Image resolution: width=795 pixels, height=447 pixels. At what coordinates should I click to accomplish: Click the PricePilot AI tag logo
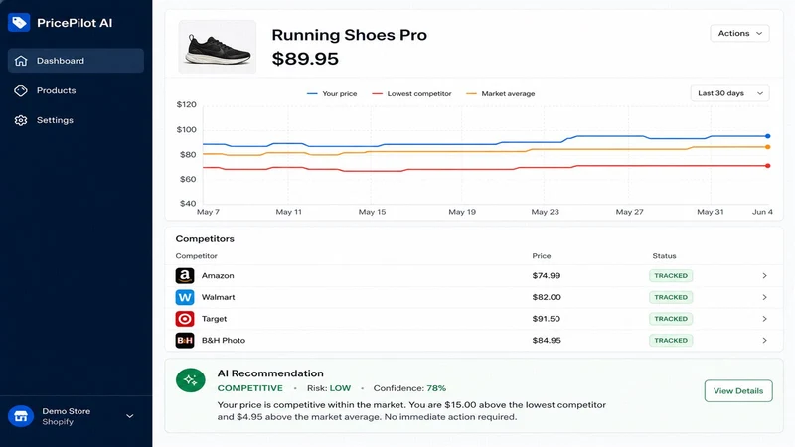coord(19,22)
